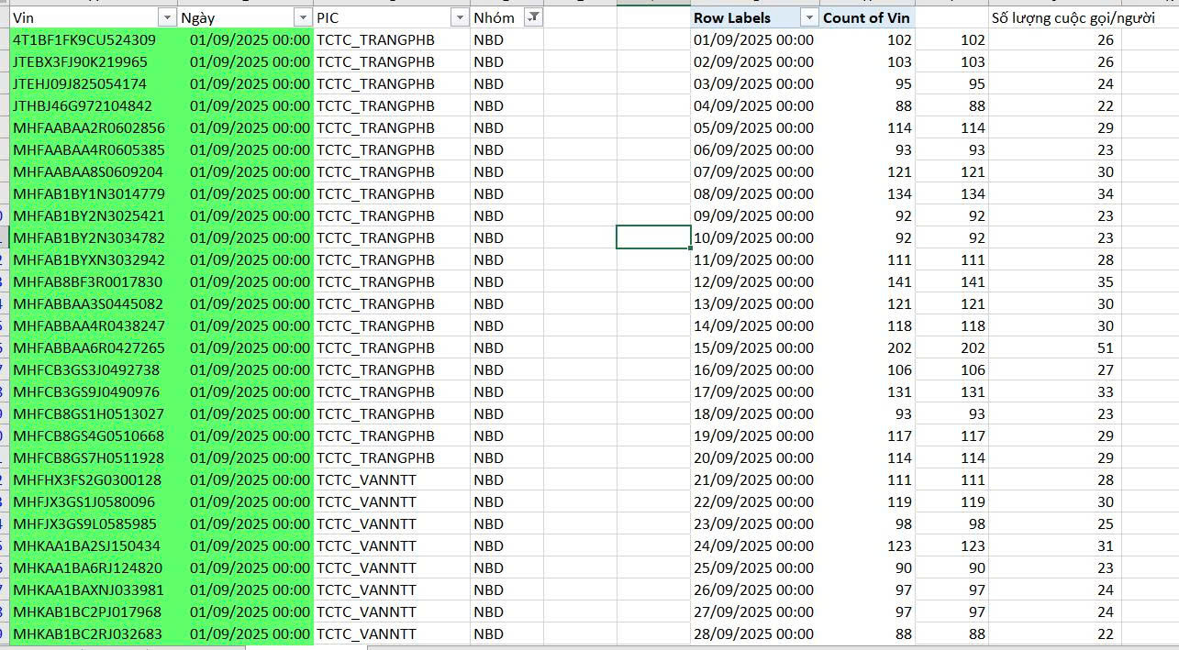Open the Ngày column filter dropdown
Screen dimensions: 1179x650
click(303, 17)
